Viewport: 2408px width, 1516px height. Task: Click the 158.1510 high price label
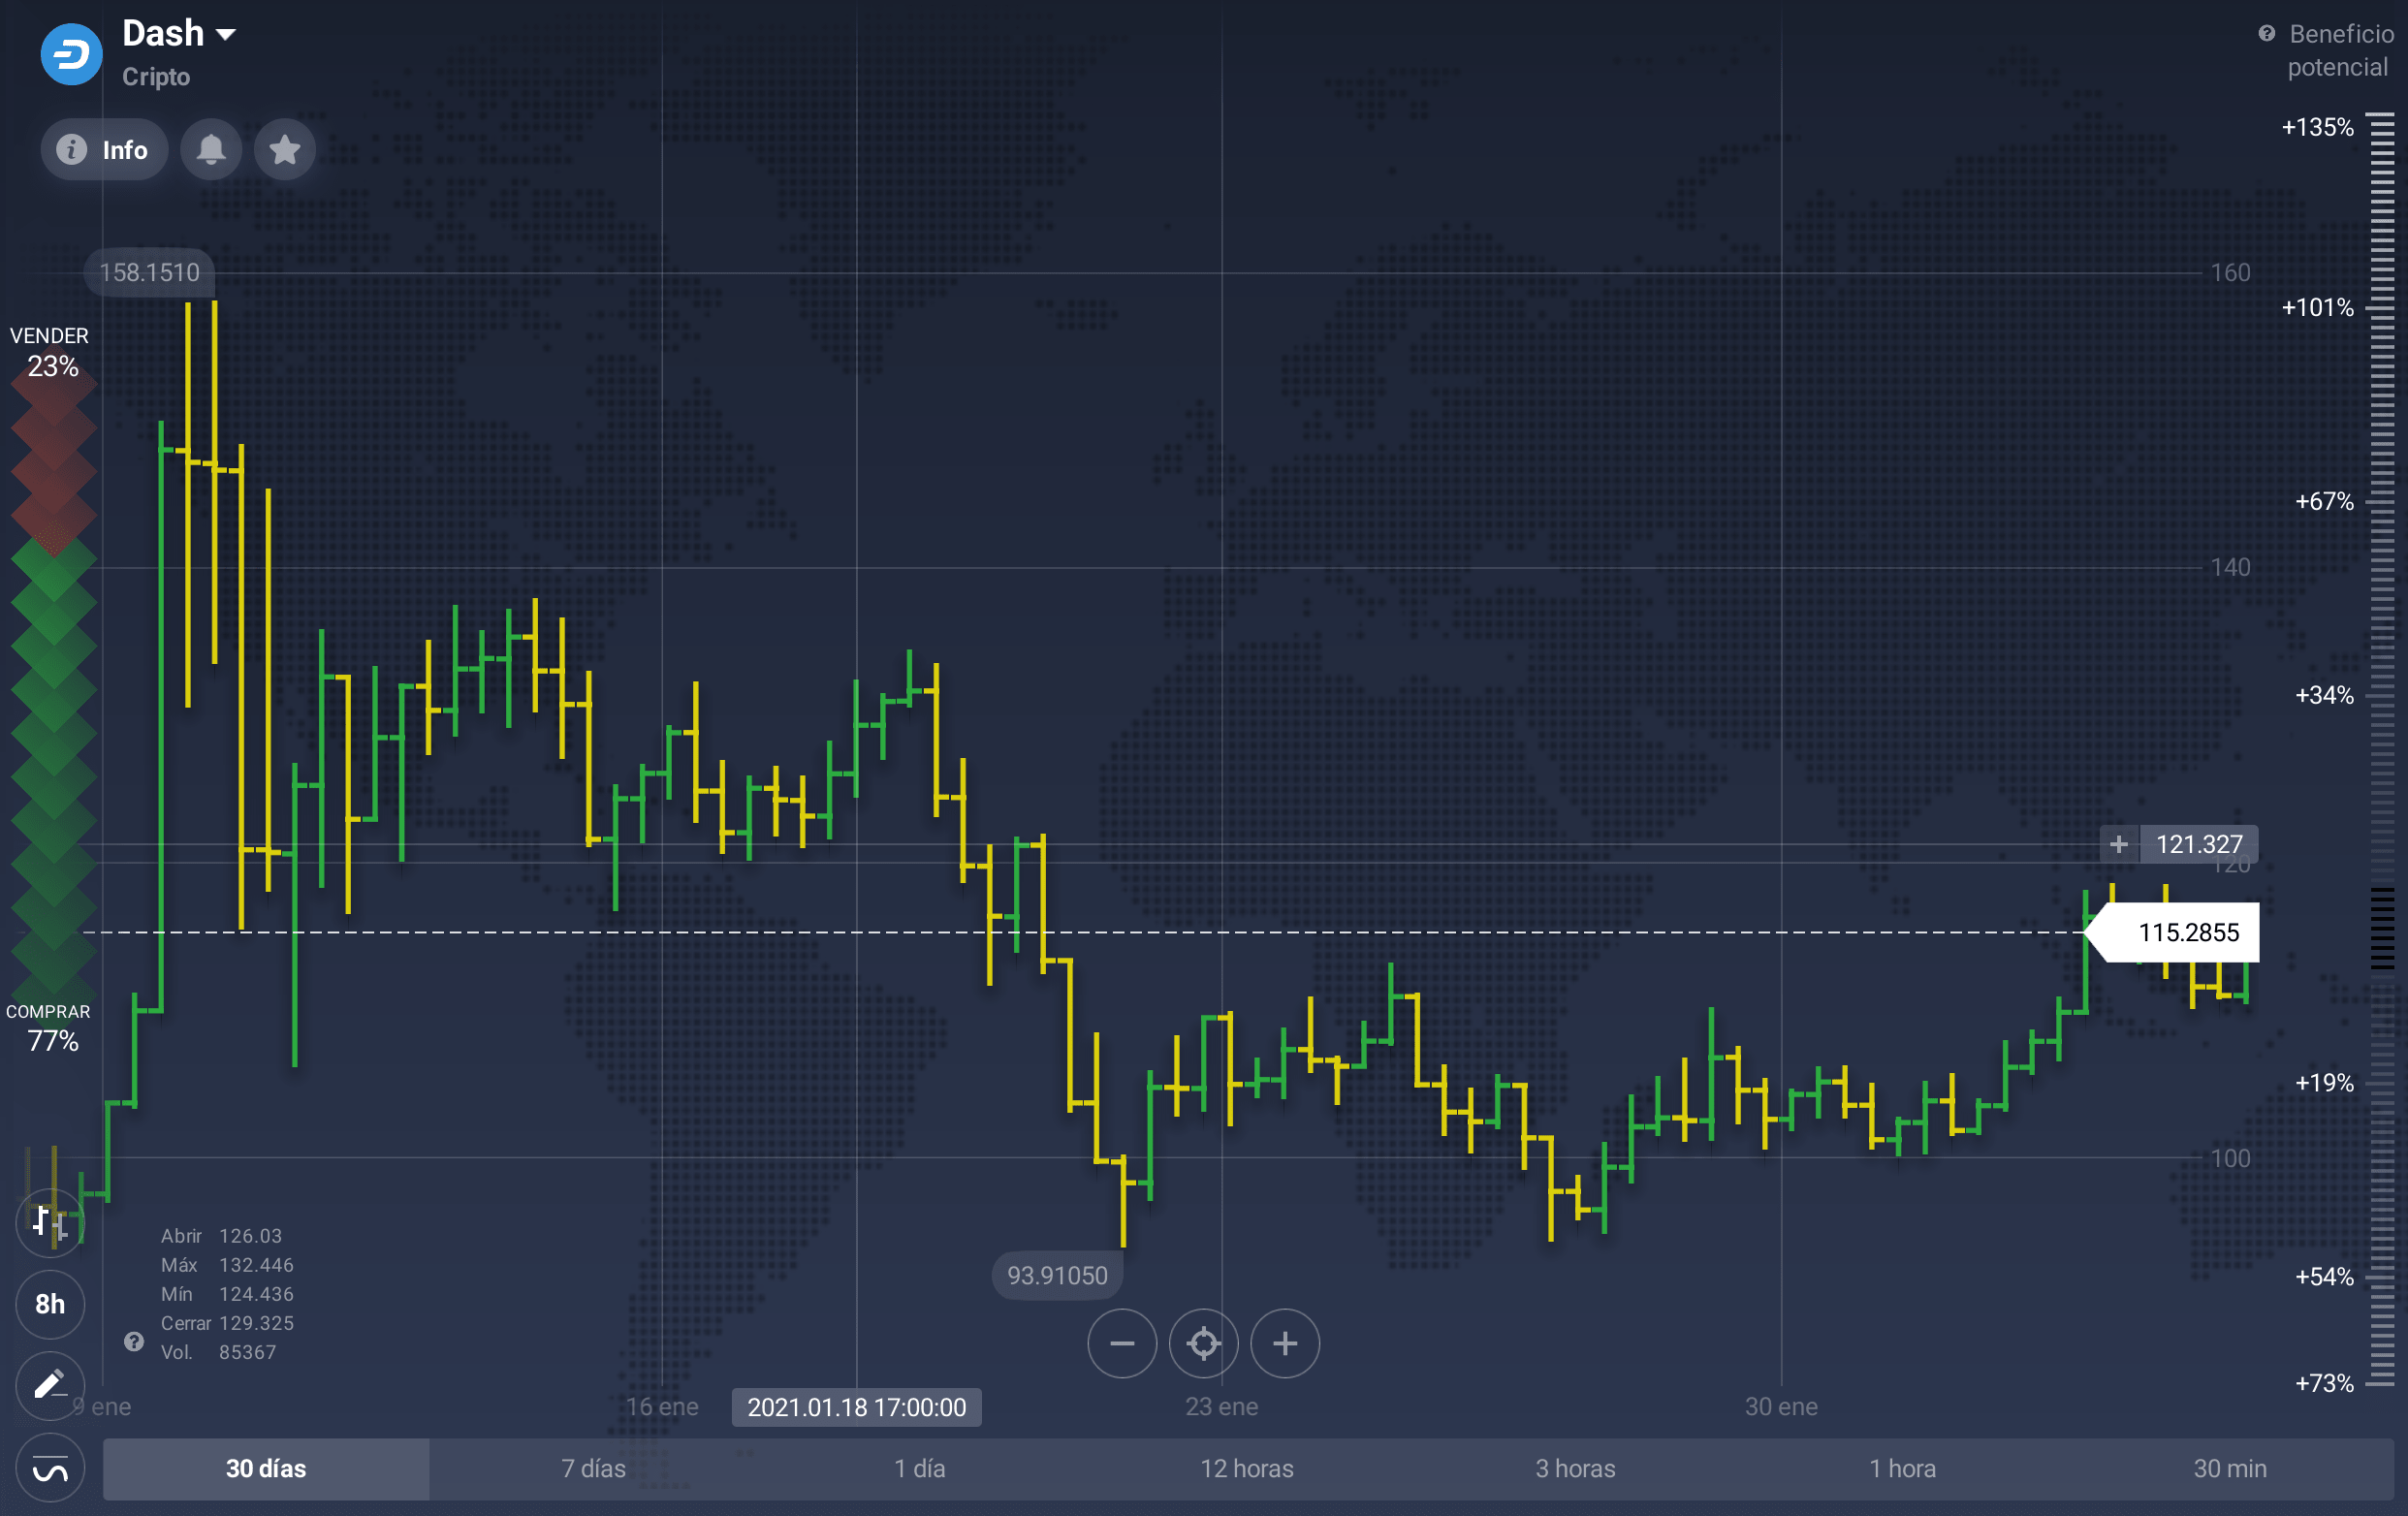click(x=149, y=272)
